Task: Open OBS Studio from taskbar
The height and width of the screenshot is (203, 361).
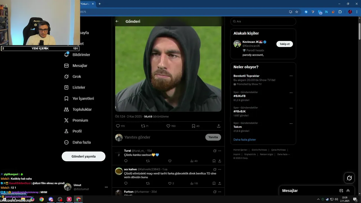Action: point(60,199)
